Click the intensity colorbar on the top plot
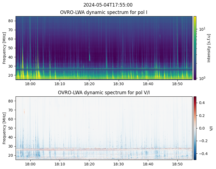The image size is (216, 169). [195, 48]
